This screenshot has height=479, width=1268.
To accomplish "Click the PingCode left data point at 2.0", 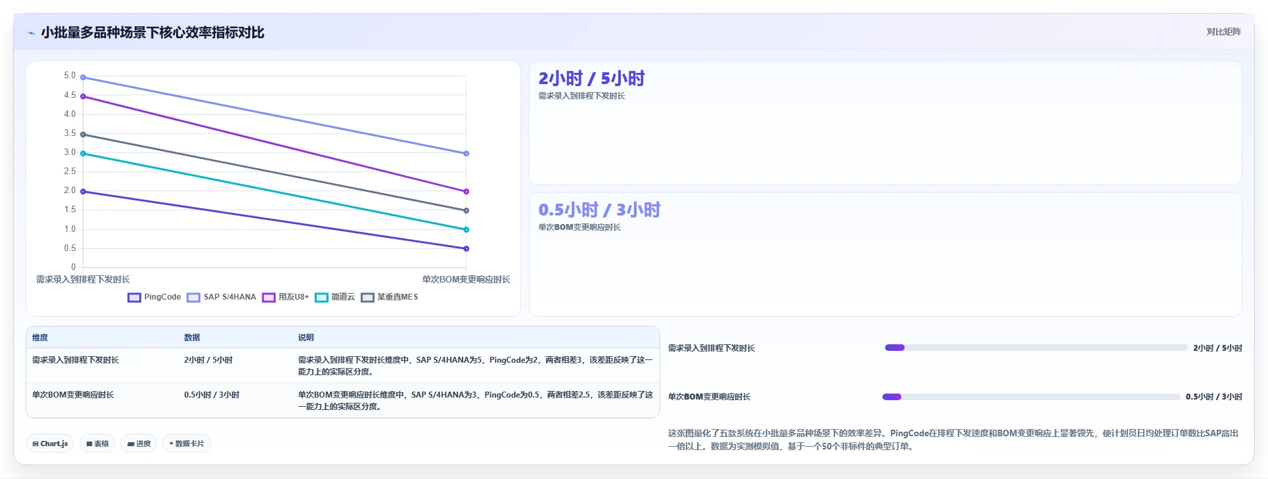I will point(83,192).
